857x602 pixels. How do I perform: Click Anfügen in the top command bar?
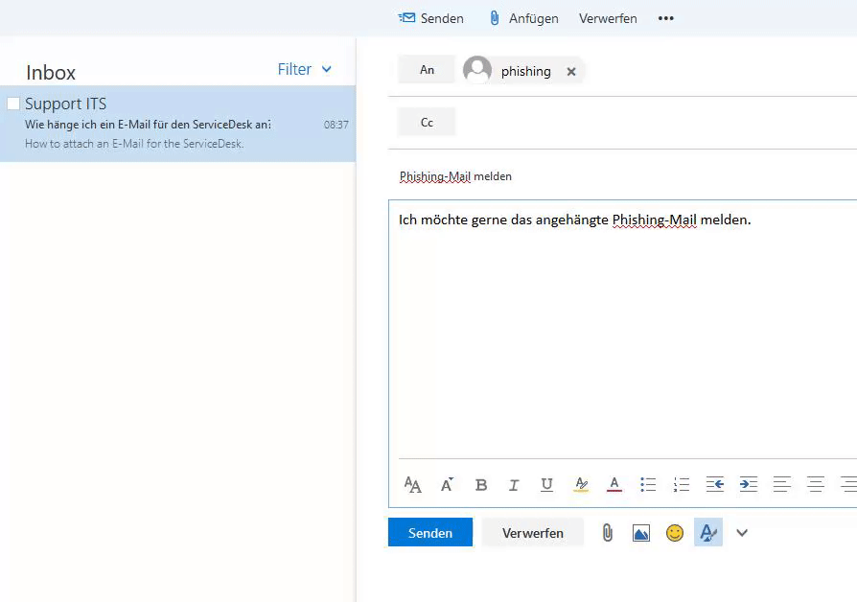[523, 18]
